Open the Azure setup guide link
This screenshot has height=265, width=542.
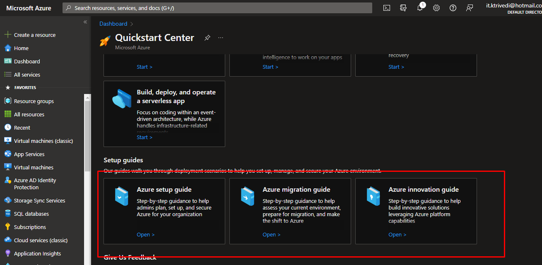click(145, 235)
